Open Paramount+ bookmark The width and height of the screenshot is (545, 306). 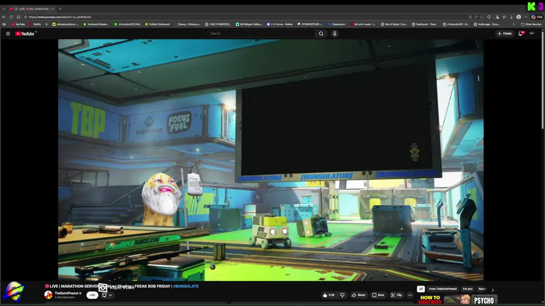pyautogui.click(x=337, y=24)
